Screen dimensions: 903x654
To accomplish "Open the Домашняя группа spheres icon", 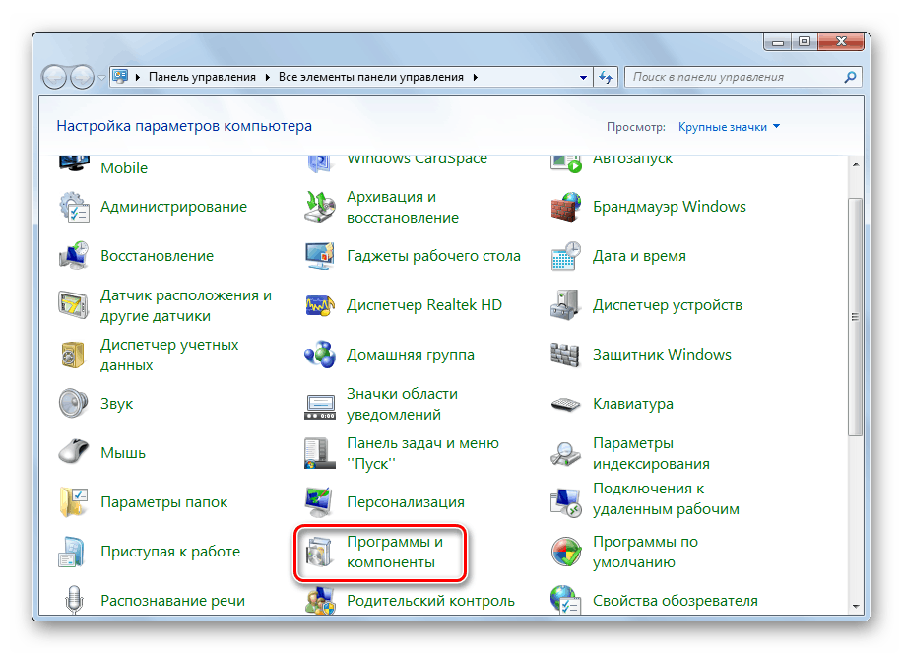I will point(320,355).
